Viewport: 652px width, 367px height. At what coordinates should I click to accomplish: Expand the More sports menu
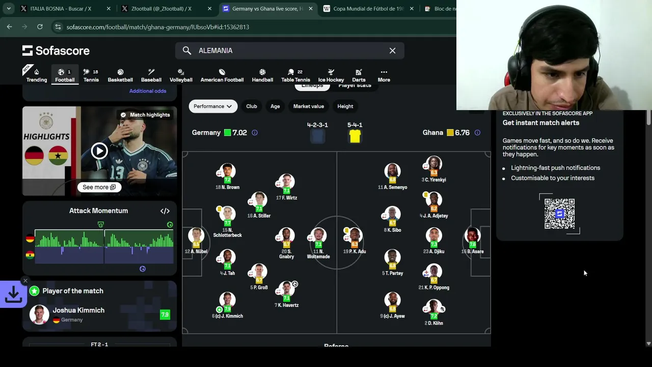pos(384,75)
